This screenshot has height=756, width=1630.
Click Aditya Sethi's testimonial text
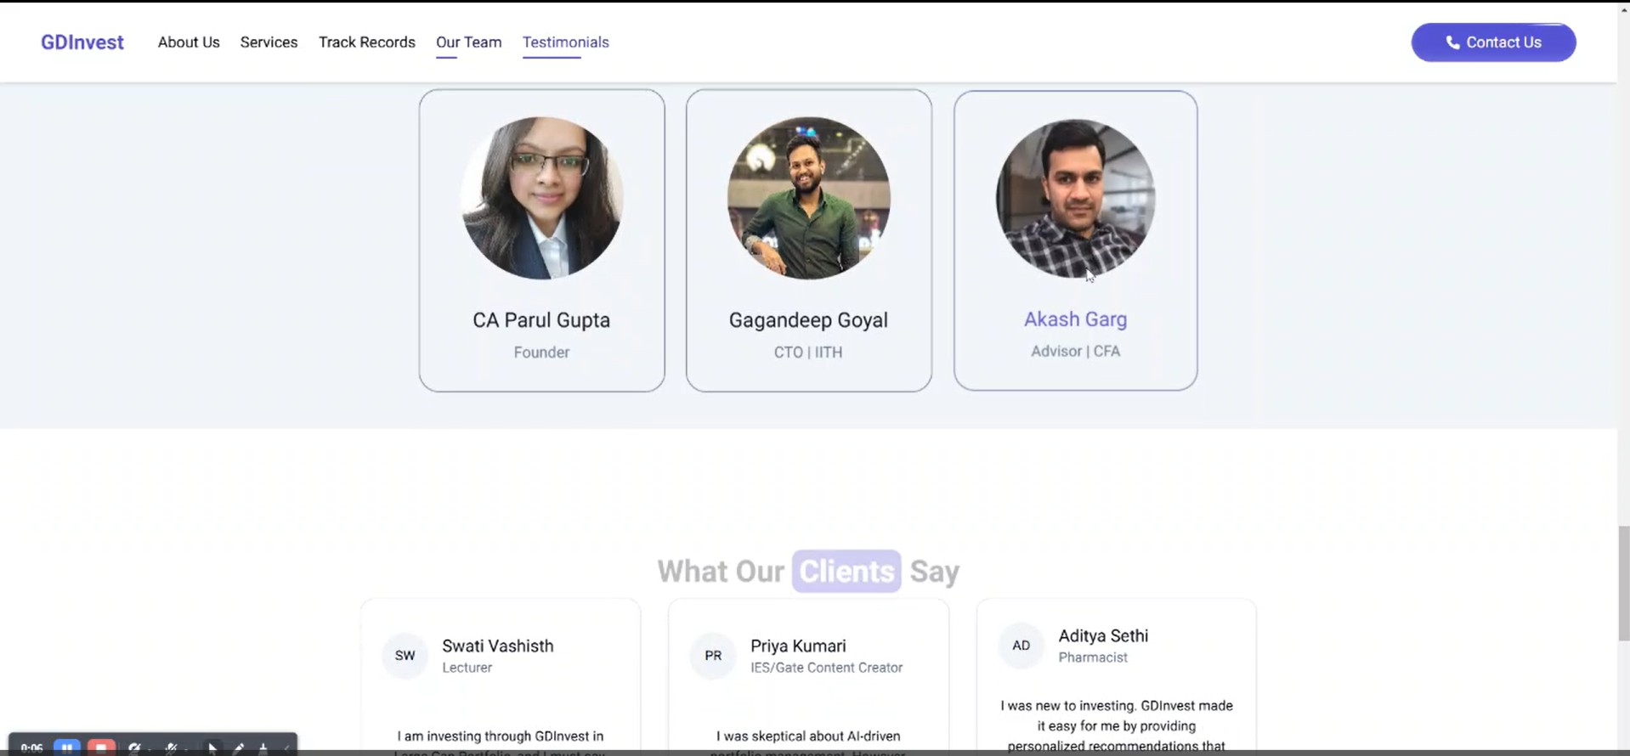point(1116,726)
